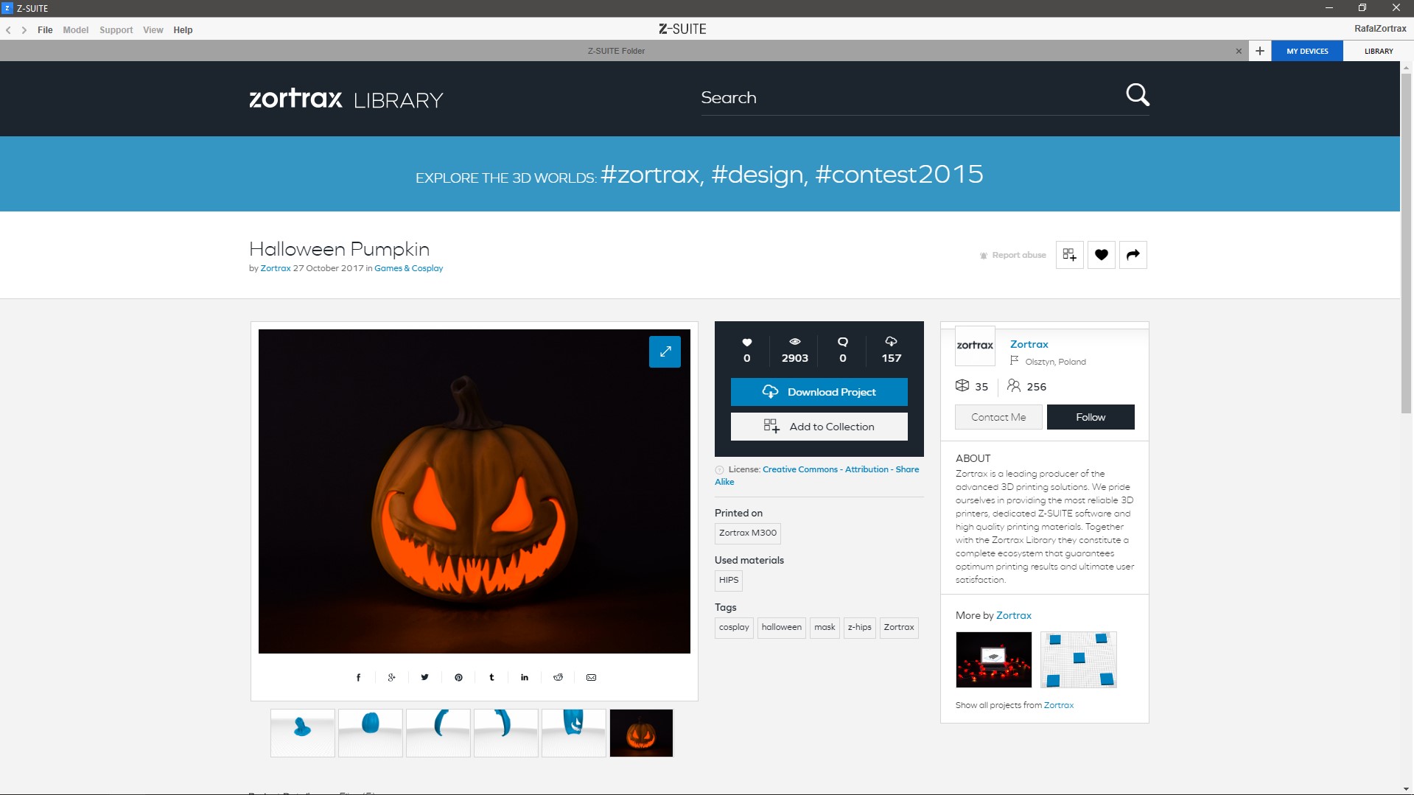Share on LinkedIn
This screenshot has height=795, width=1414.
click(525, 678)
